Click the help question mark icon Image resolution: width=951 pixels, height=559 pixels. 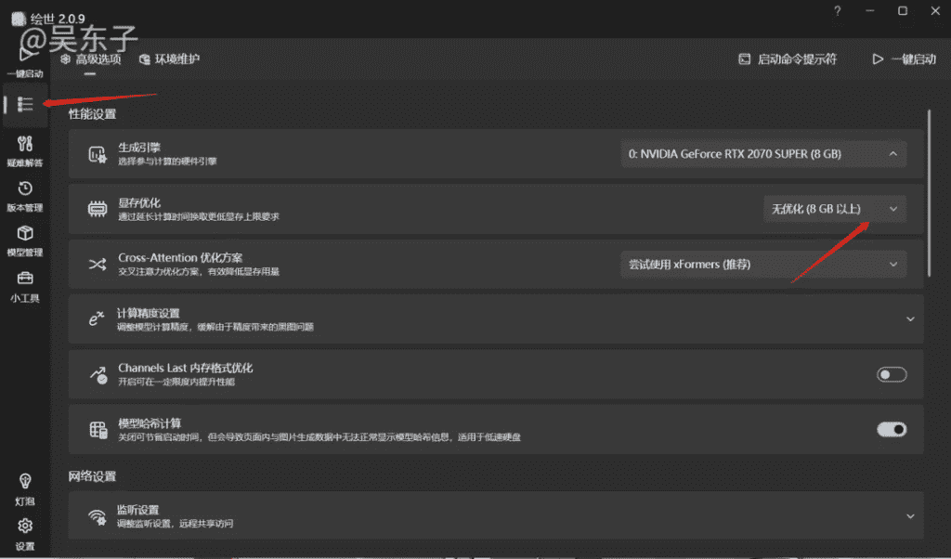pos(837,11)
